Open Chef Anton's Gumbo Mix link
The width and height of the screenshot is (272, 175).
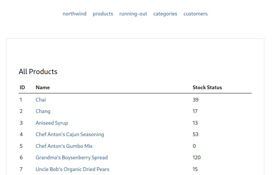pyautogui.click(x=64, y=146)
